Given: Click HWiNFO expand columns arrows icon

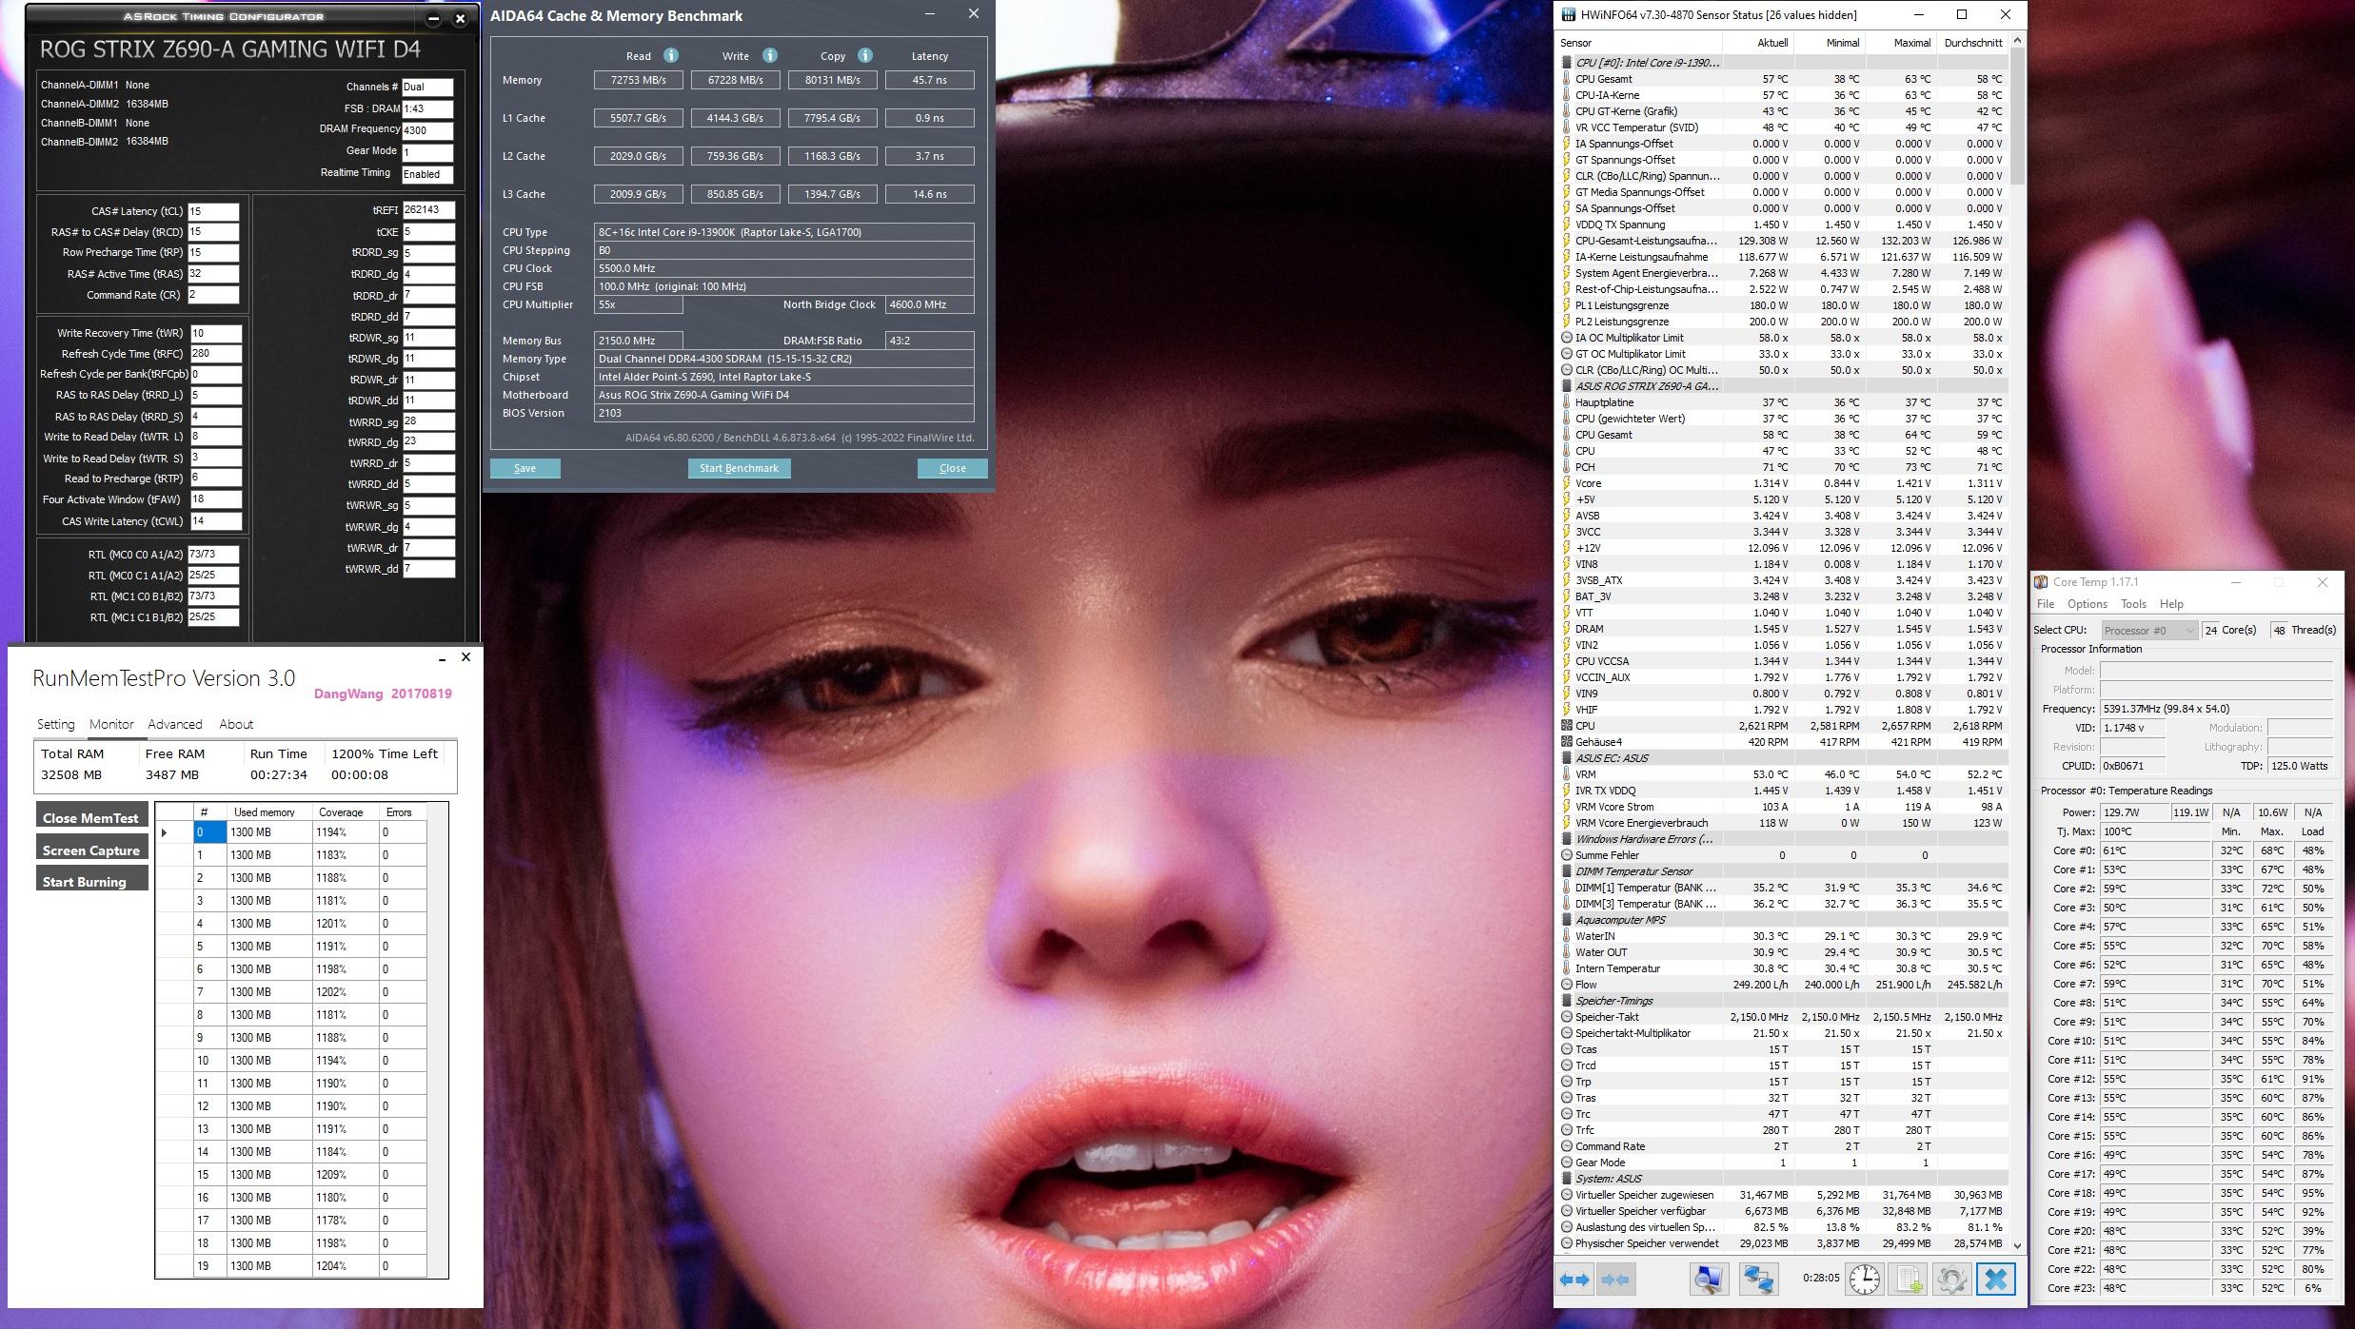Looking at the screenshot, I should point(1574,1280).
